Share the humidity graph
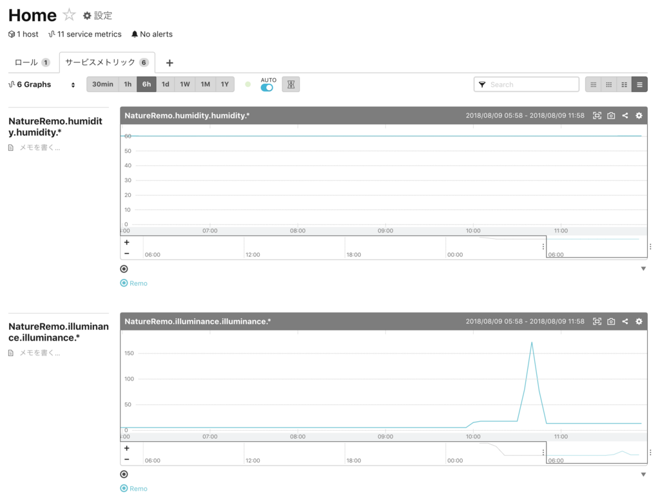 [625, 115]
